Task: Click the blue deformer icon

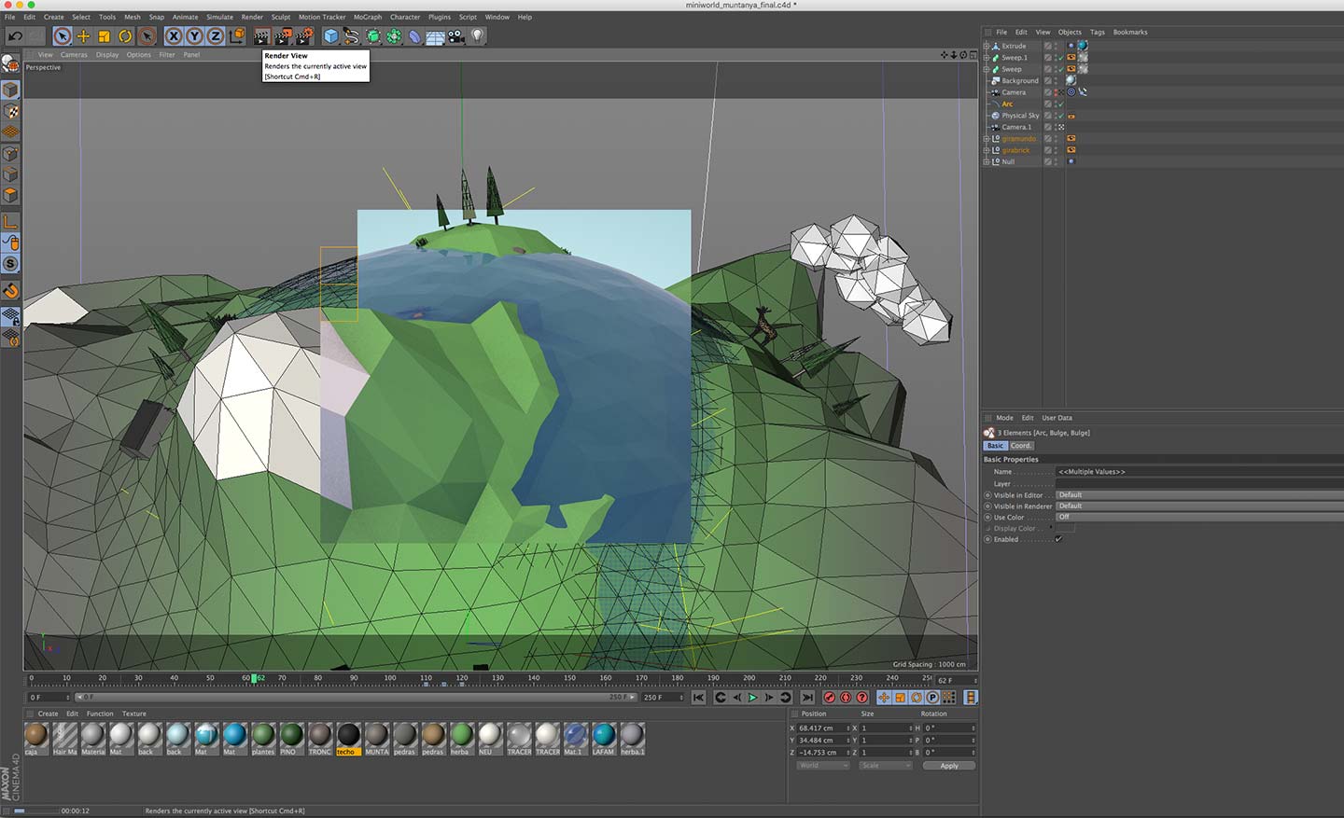Action: (x=414, y=36)
